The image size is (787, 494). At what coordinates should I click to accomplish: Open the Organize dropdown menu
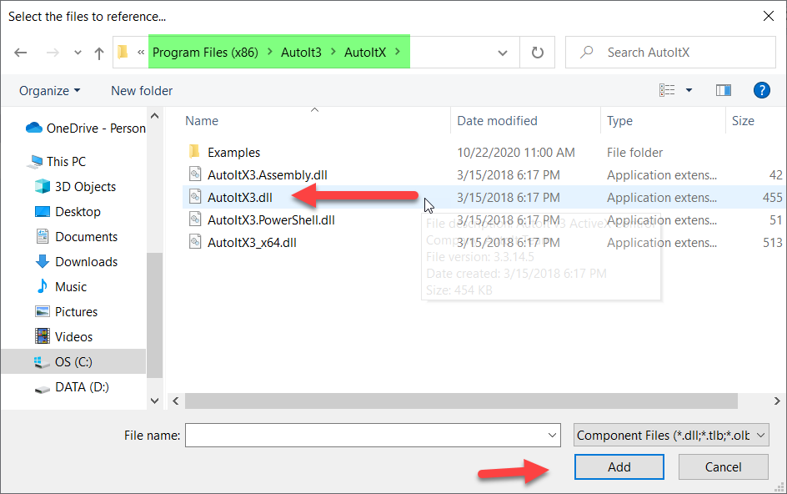click(50, 90)
